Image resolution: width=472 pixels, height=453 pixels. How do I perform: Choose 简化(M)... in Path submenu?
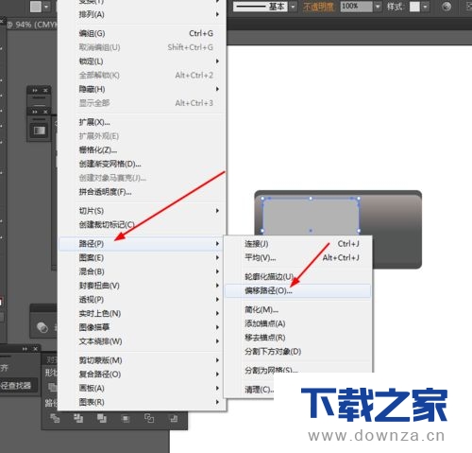pos(298,309)
